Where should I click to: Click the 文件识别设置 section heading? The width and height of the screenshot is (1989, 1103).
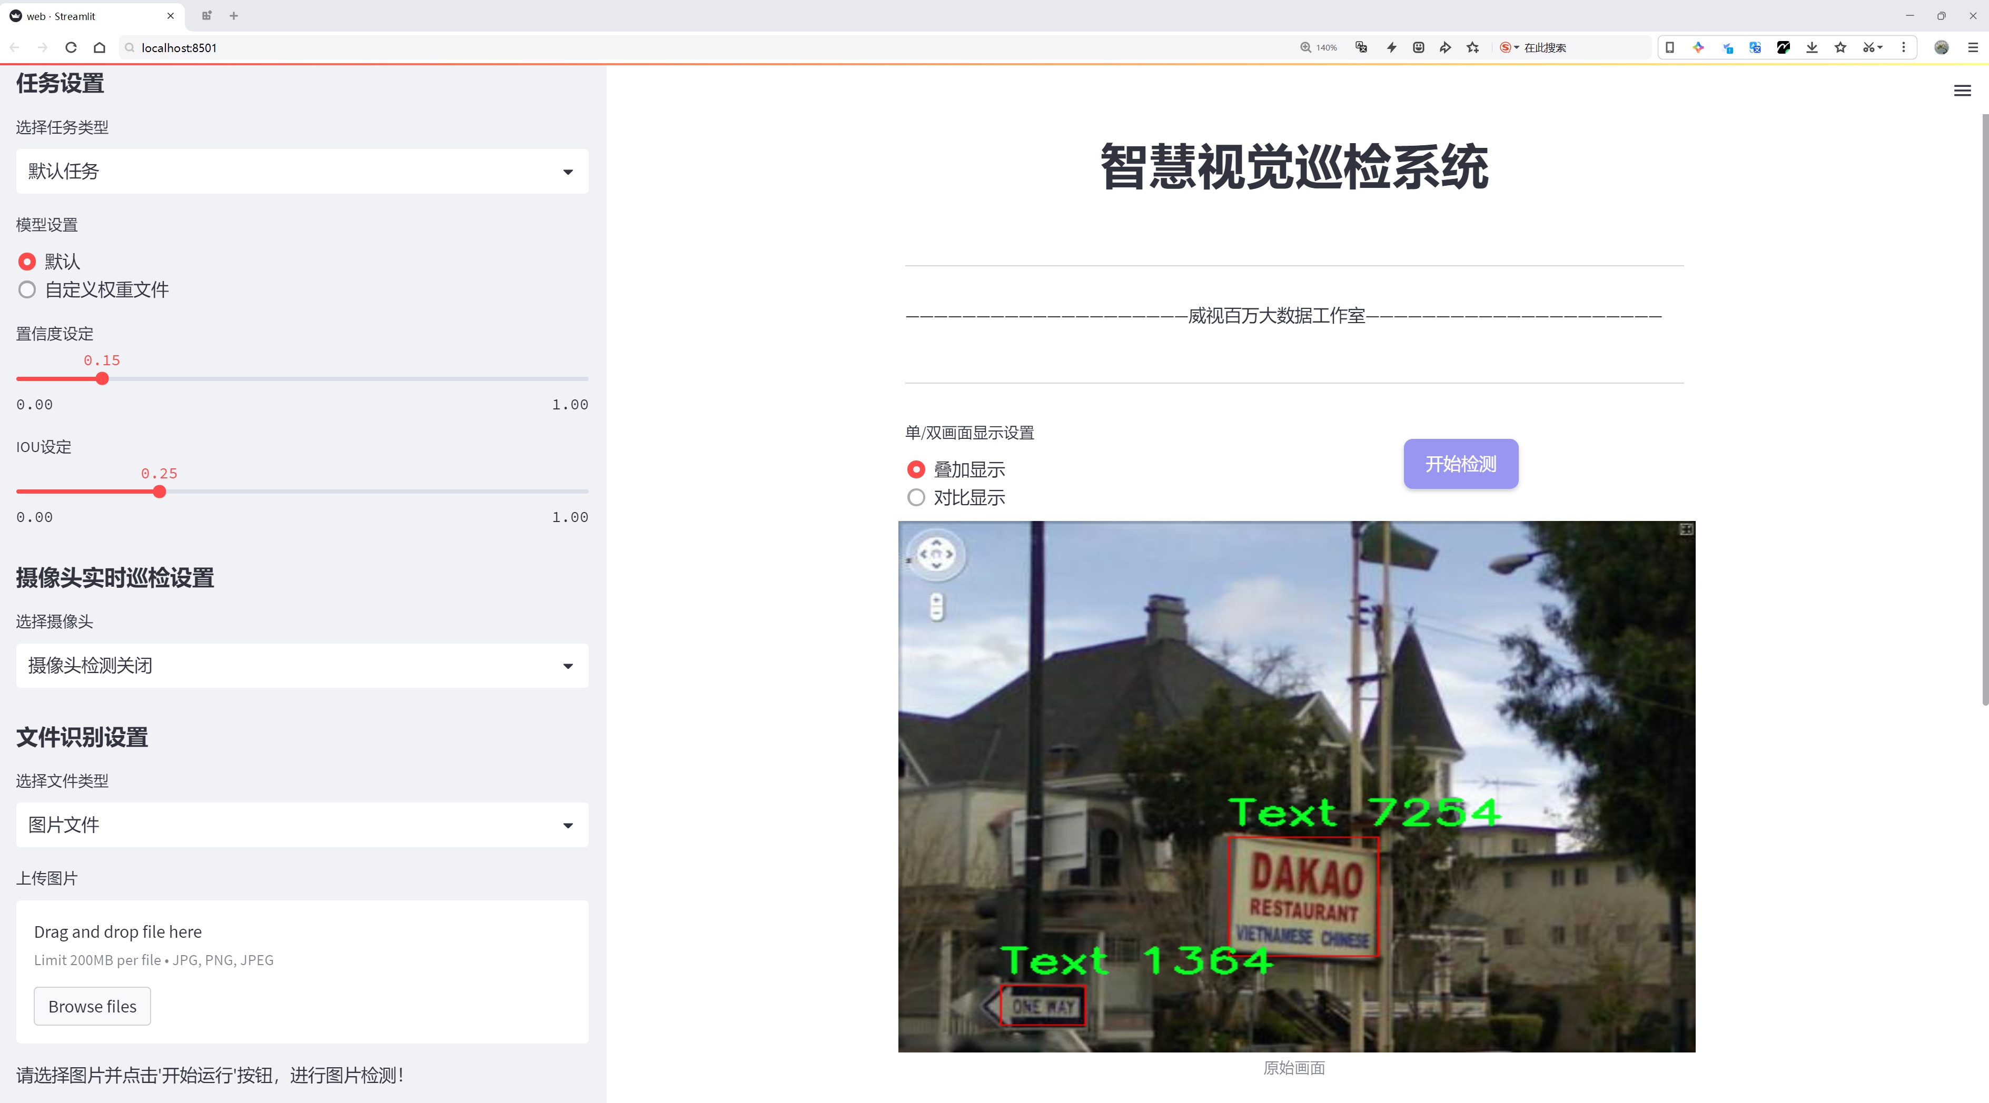point(82,737)
